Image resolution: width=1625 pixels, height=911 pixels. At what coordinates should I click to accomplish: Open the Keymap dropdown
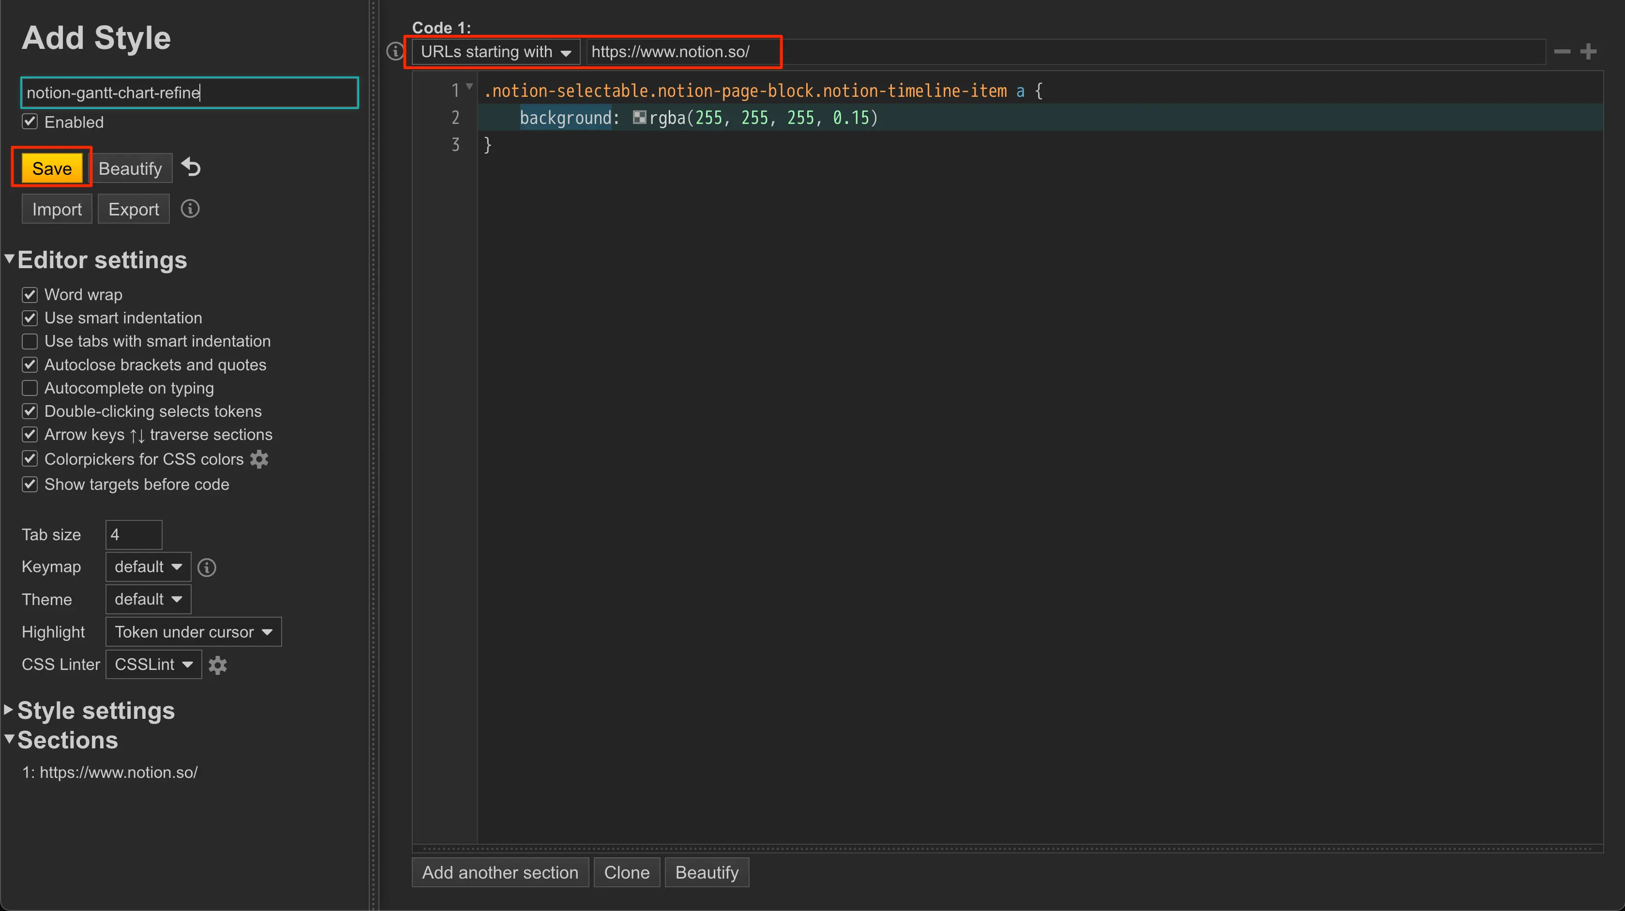coord(148,566)
